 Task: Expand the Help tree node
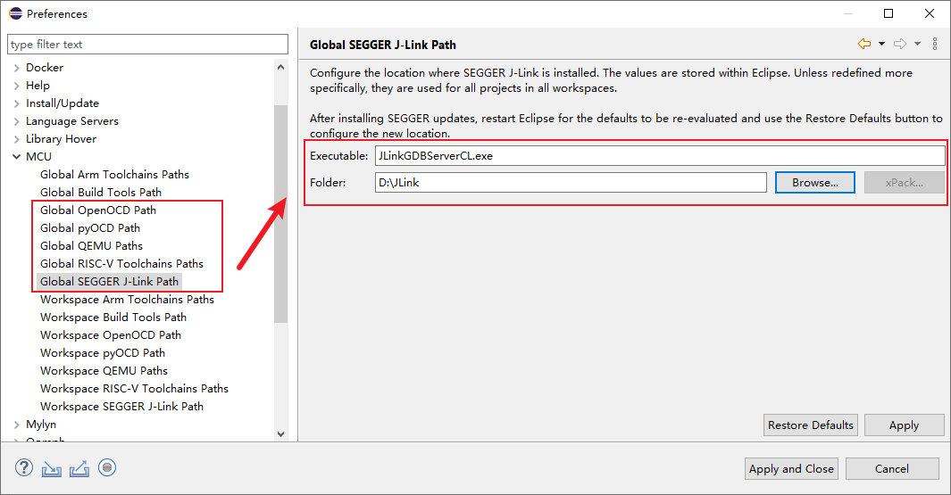point(16,86)
